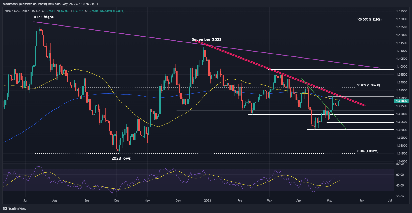Click the 1.13500 price axis label
The width and height of the screenshot is (412, 213).
pyautogui.click(x=401, y=11)
